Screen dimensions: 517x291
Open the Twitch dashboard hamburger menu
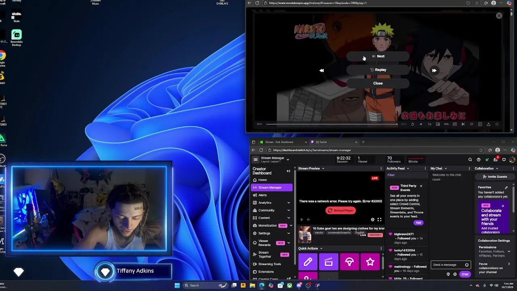click(255, 160)
